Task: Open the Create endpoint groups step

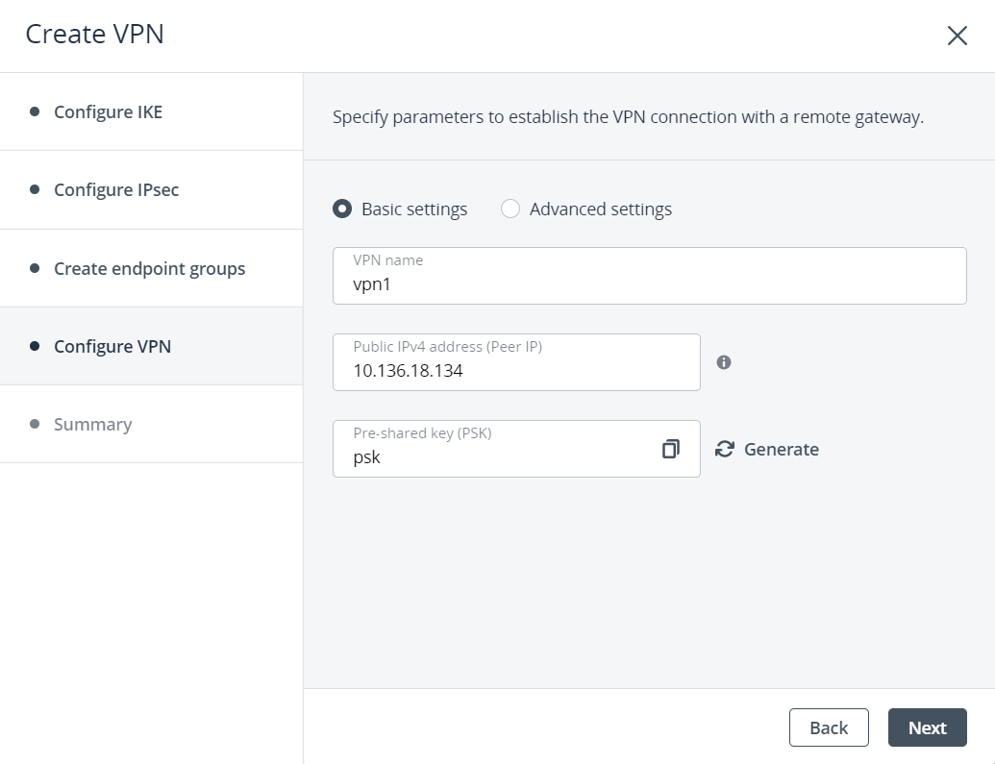Action: click(x=150, y=268)
